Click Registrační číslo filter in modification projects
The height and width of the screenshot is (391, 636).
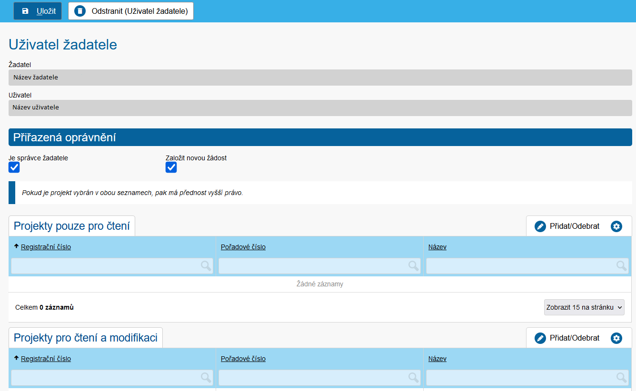(x=106, y=378)
